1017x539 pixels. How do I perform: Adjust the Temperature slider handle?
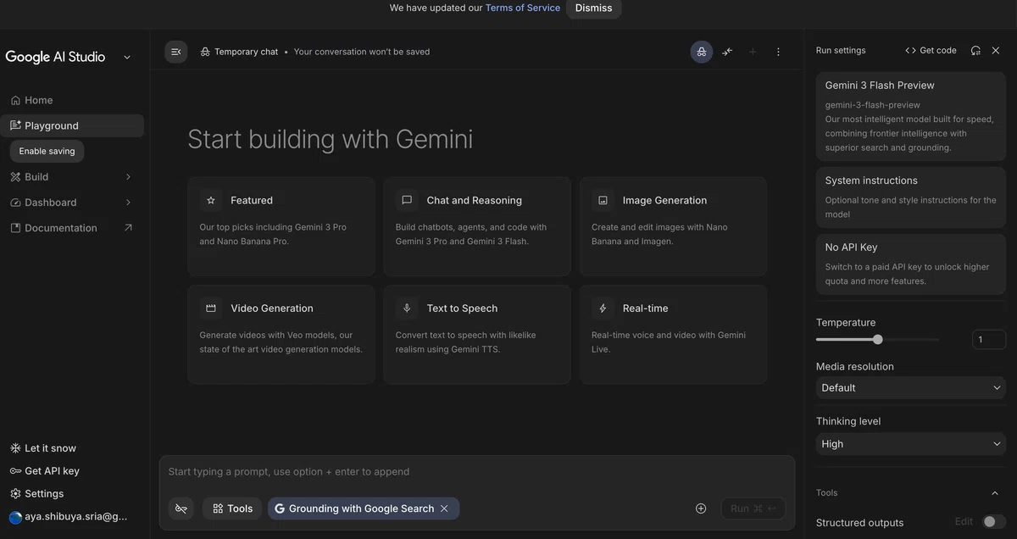(x=878, y=339)
